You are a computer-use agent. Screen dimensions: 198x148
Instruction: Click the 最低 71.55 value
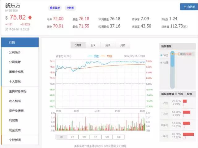pyautogui.click(x=84, y=26)
